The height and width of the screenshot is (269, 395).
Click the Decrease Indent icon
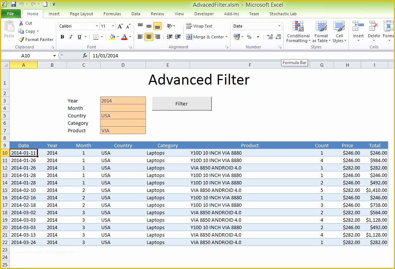[x=169, y=37]
